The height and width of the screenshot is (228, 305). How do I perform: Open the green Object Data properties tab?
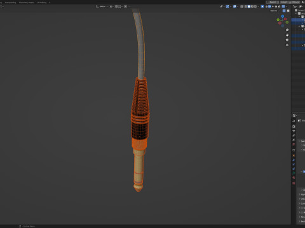pyautogui.click(x=294, y=173)
